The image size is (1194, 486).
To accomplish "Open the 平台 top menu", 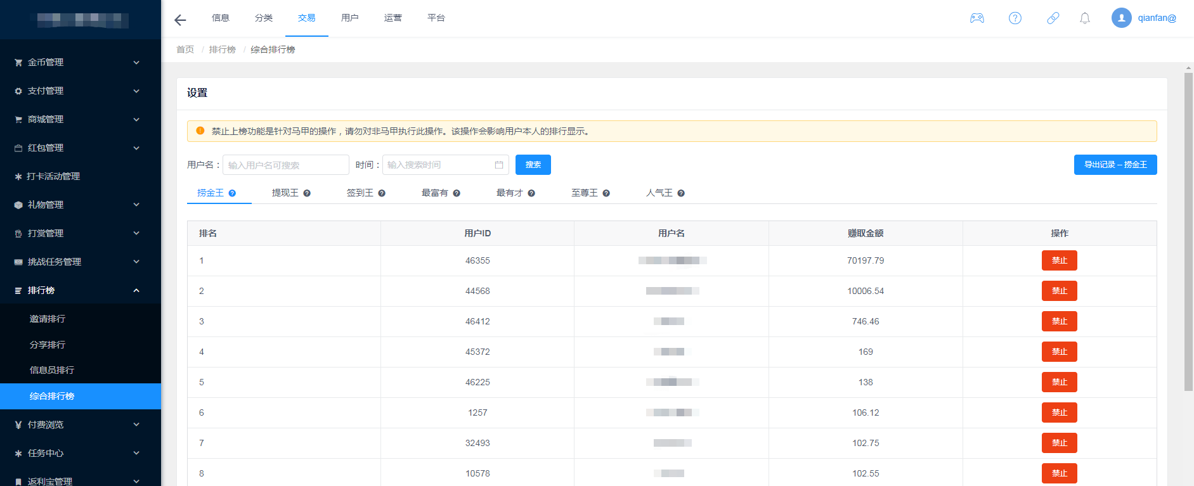I will [x=436, y=18].
